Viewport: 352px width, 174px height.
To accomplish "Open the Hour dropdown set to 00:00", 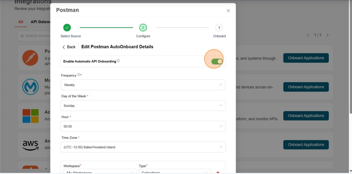I will (143, 126).
